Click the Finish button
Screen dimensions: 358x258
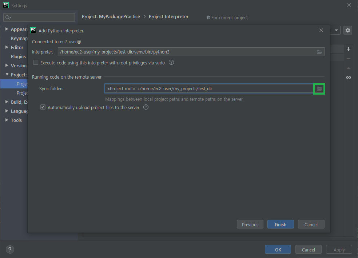281,225
